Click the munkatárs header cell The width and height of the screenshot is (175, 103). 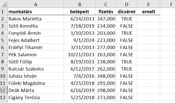(x=36, y=12)
